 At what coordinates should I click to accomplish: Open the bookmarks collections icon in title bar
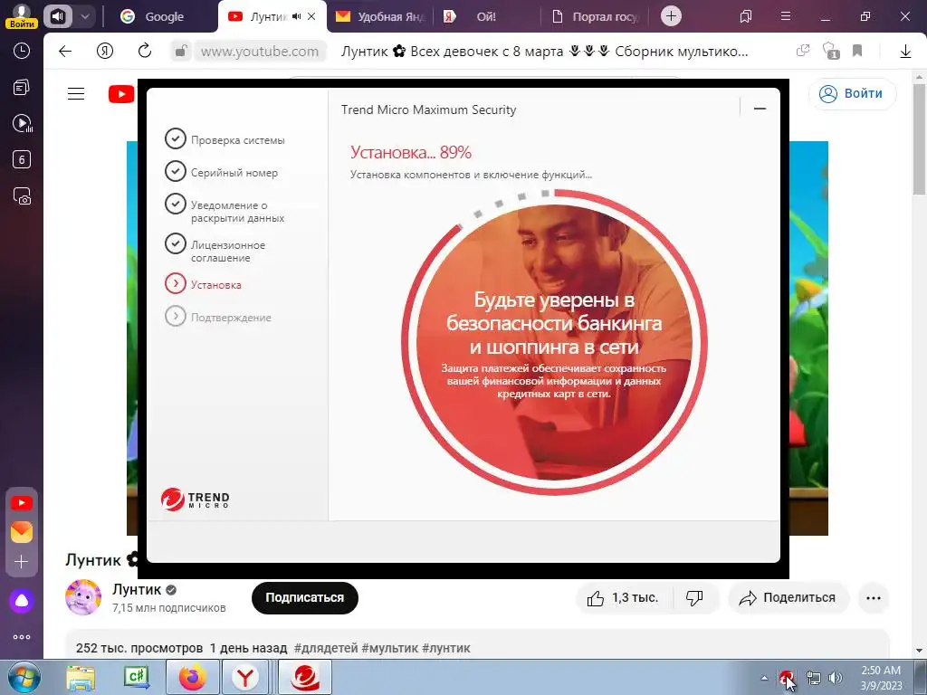point(746,16)
